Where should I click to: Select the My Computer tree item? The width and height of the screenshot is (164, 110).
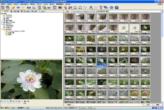pyautogui.click(x=9, y=21)
